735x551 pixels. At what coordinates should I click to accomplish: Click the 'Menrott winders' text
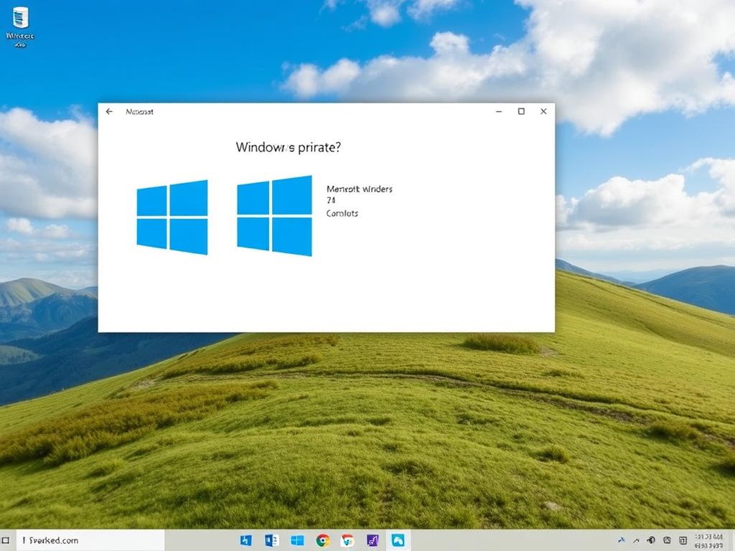point(360,189)
